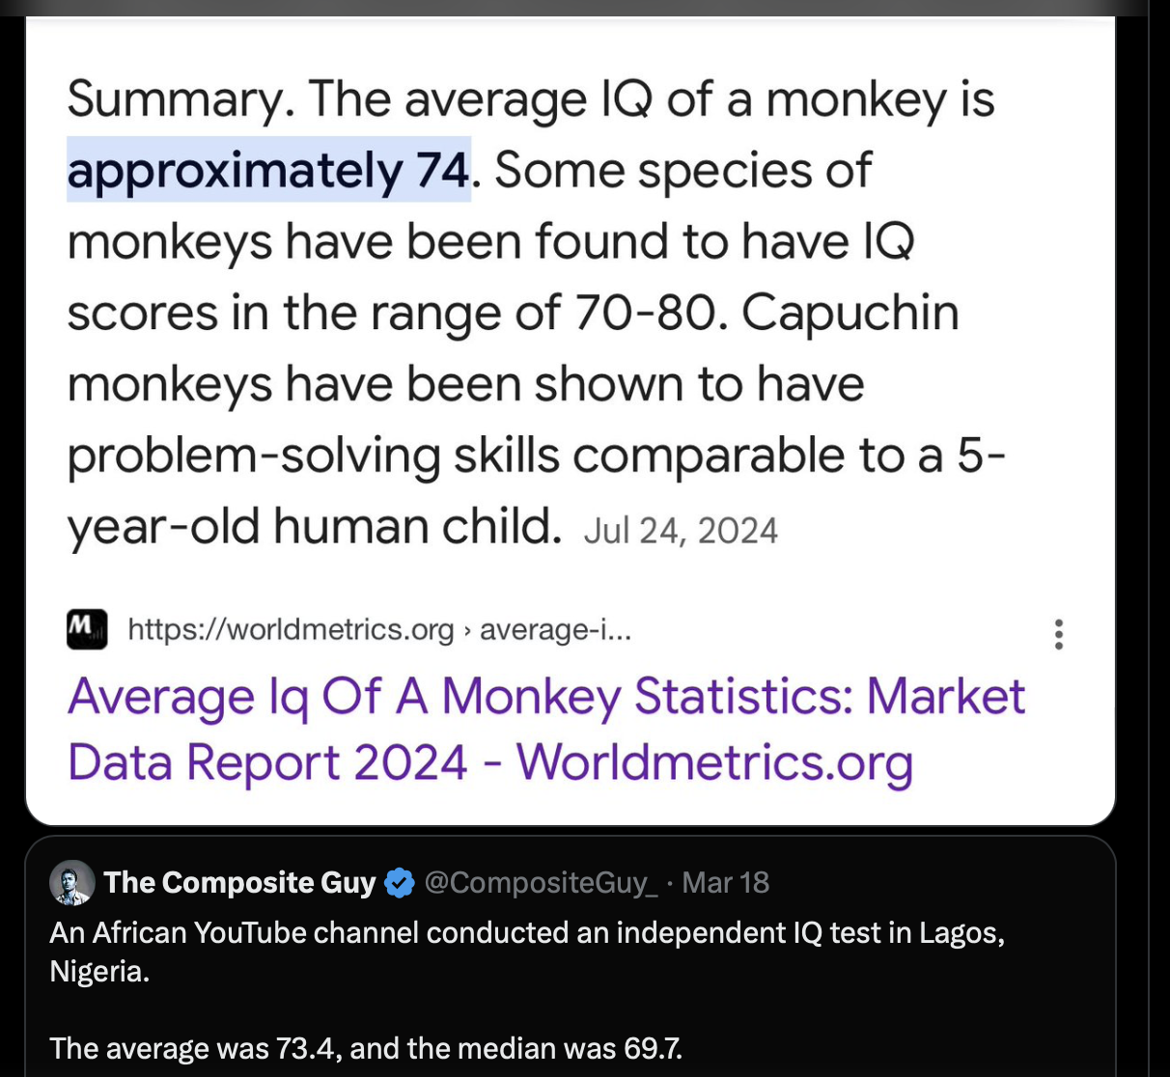
Task: Click the https://worldmetrics.org URL text
Action: 291,630
